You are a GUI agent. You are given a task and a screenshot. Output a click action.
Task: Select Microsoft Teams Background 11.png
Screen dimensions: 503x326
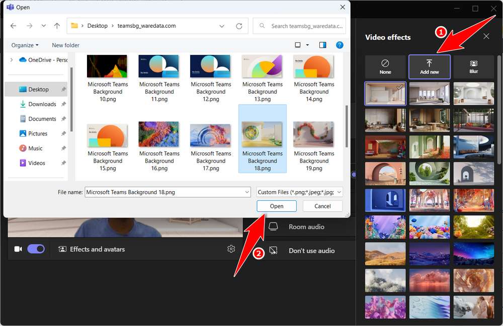pos(159,78)
